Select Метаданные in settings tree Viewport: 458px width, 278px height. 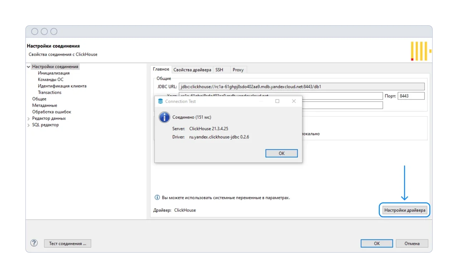coord(44,105)
